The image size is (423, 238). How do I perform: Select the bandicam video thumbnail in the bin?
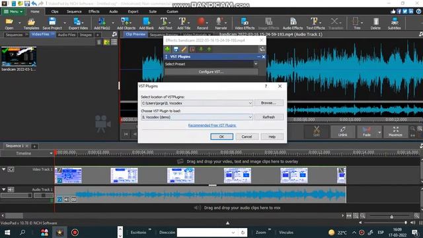tap(19, 56)
